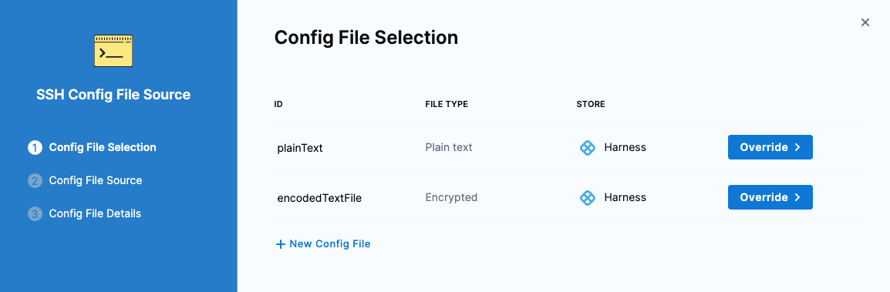Go to the Config File Details step

(x=95, y=213)
